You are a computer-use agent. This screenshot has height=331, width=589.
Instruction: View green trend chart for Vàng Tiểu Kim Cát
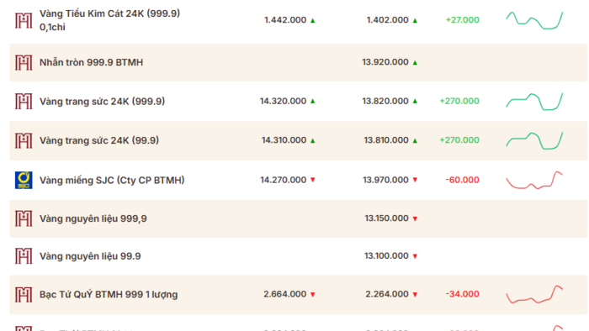[x=534, y=20]
